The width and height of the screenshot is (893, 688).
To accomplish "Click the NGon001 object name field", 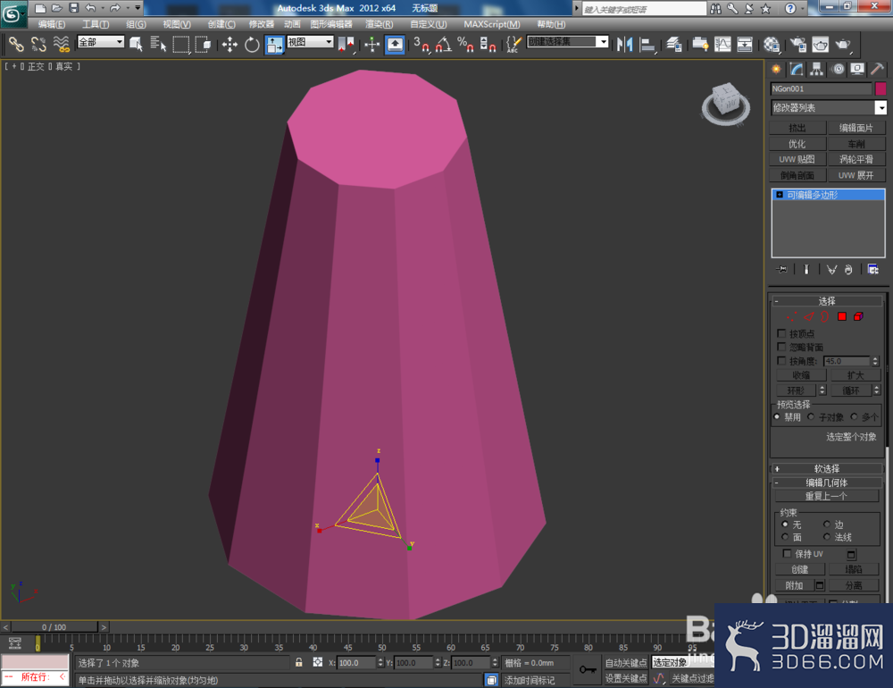I will tap(821, 88).
